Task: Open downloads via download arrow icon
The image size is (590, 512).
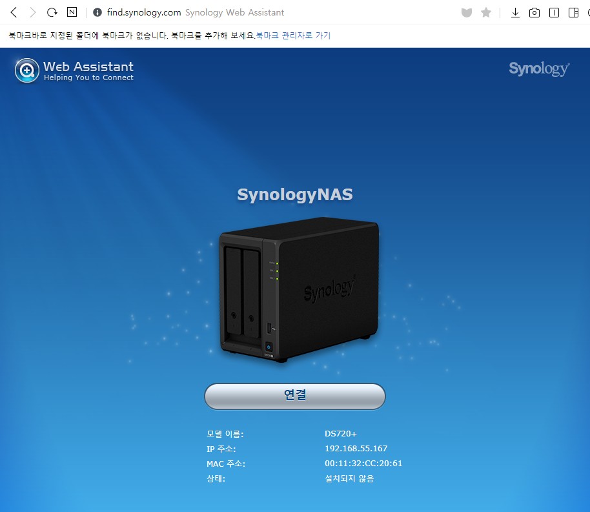Action: [515, 13]
